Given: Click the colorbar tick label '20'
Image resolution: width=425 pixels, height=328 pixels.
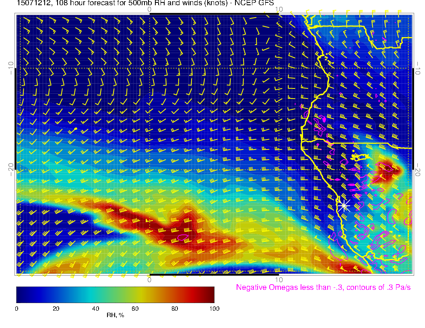Looking at the screenshot, I should tap(56, 309).
